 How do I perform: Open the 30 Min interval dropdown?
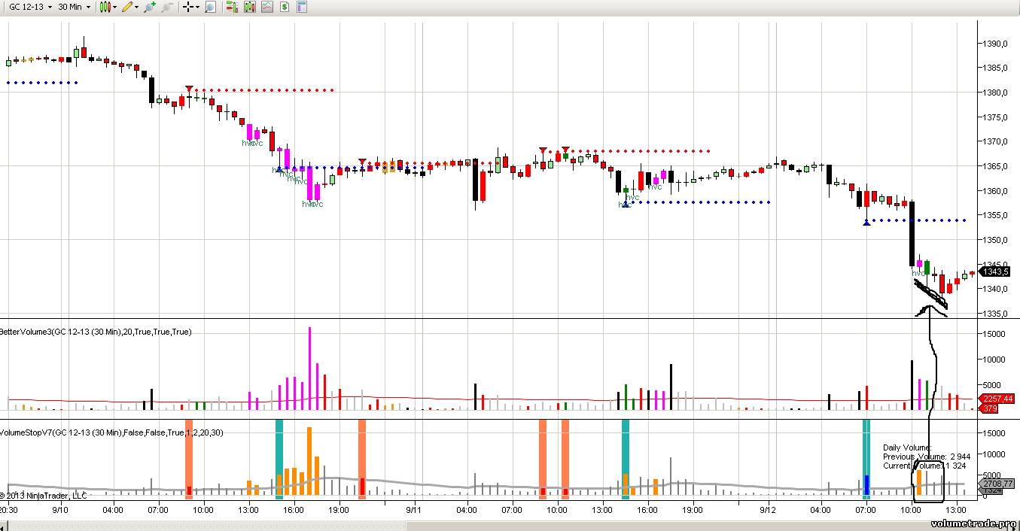pos(74,7)
